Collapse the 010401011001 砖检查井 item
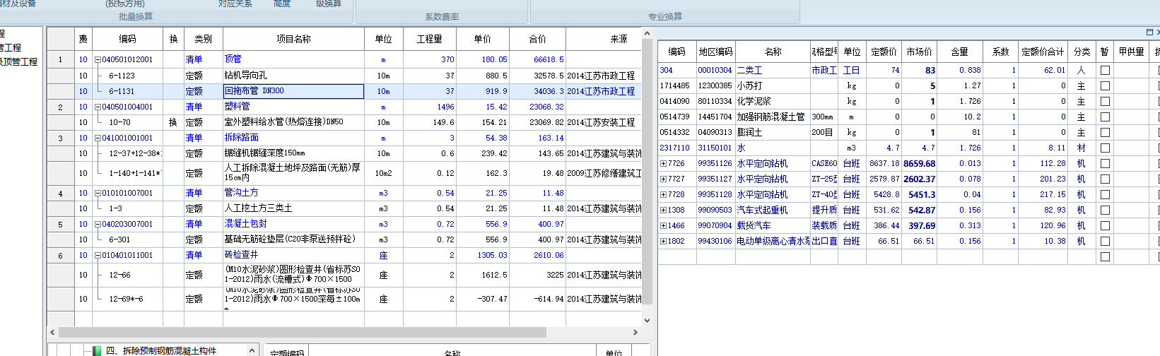This screenshot has height=356, width=1160. (98, 255)
